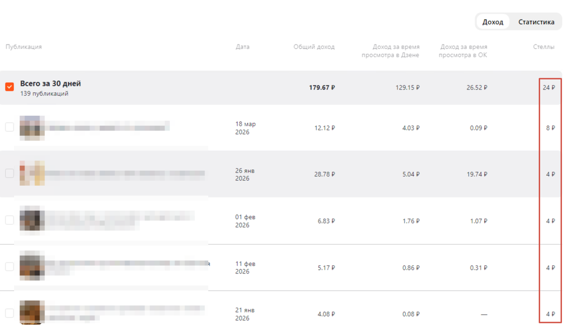Open thumbnail of the 18 мар 2026 publication
The height and width of the screenshot is (326, 572).
[x=32, y=128]
